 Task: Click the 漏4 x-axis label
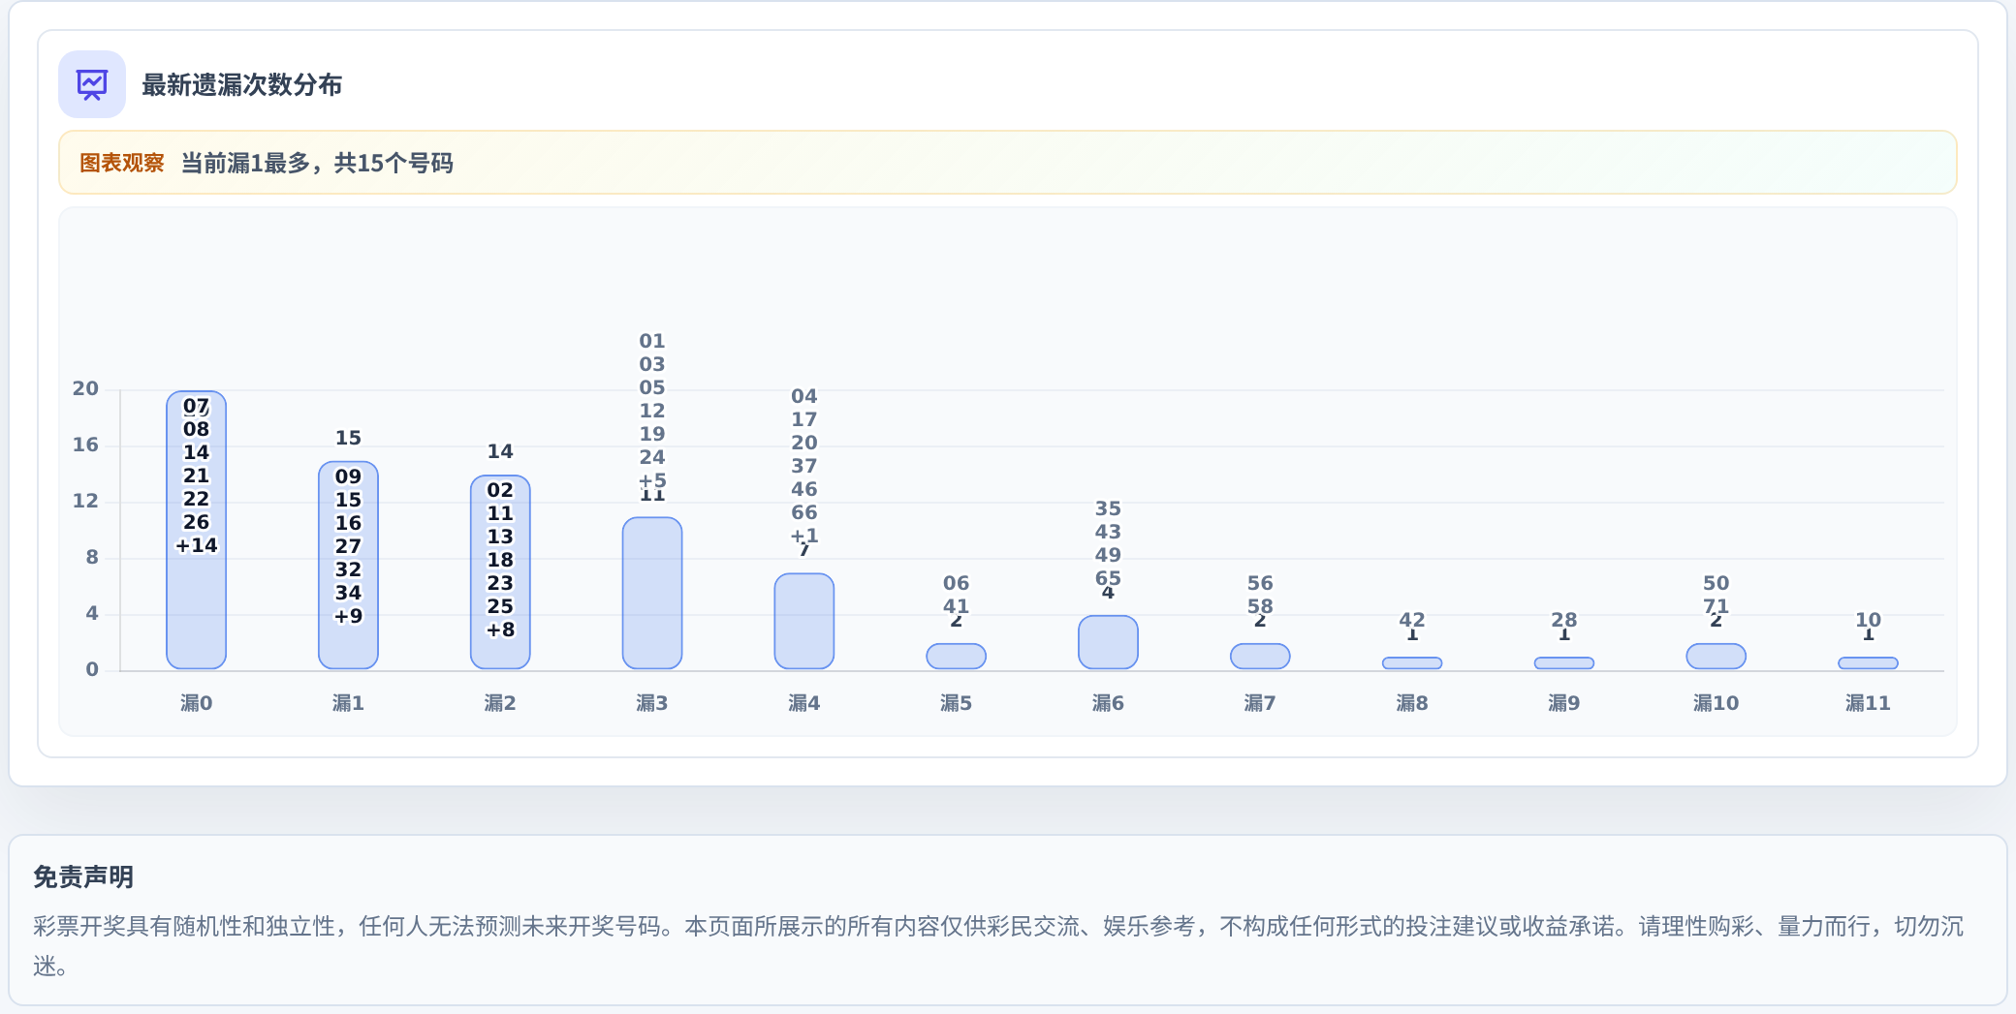804,703
